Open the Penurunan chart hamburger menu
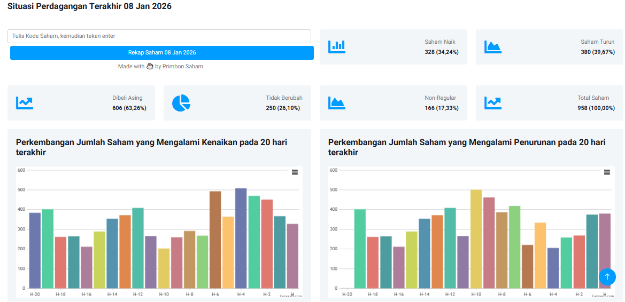This screenshot has width=625, height=302. (607, 172)
